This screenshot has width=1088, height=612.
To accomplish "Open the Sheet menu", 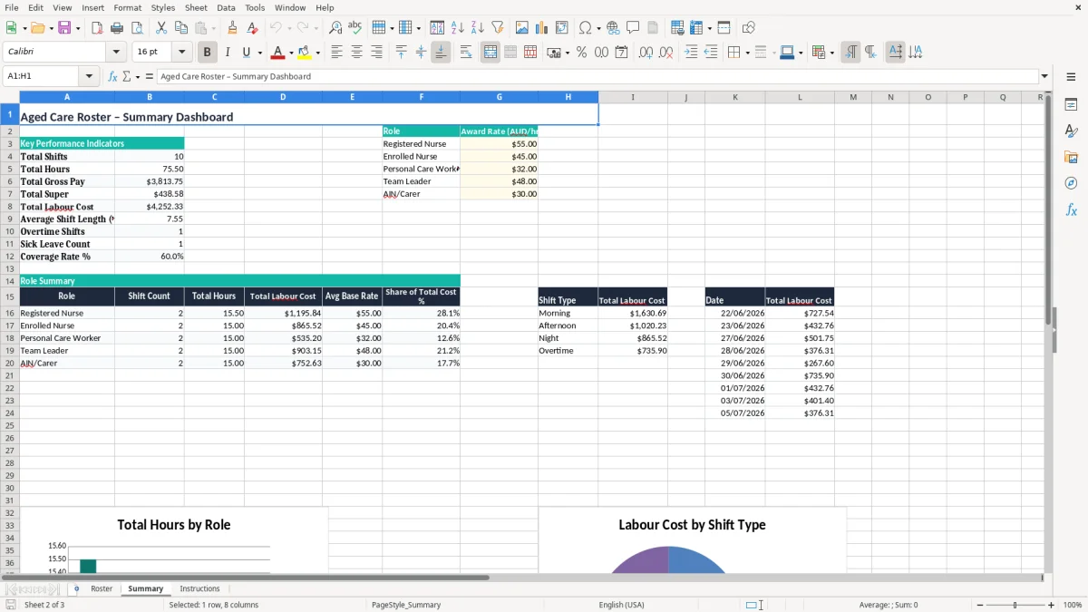I will [x=196, y=7].
